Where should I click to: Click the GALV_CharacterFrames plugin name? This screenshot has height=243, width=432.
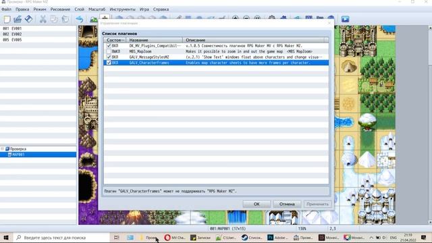[149, 63]
